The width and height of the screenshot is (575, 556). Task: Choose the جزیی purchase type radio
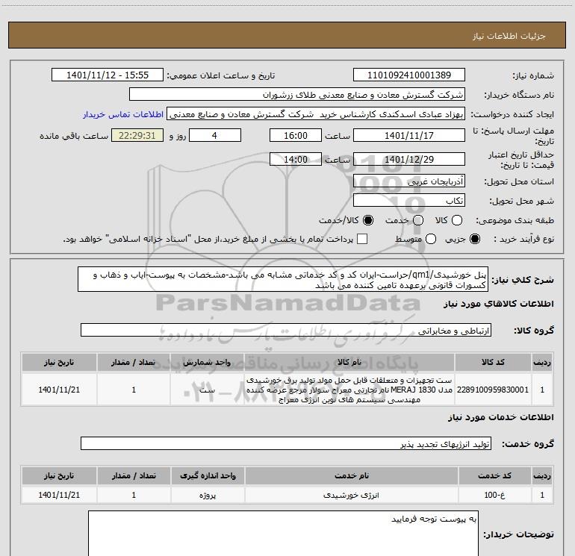[x=475, y=239]
